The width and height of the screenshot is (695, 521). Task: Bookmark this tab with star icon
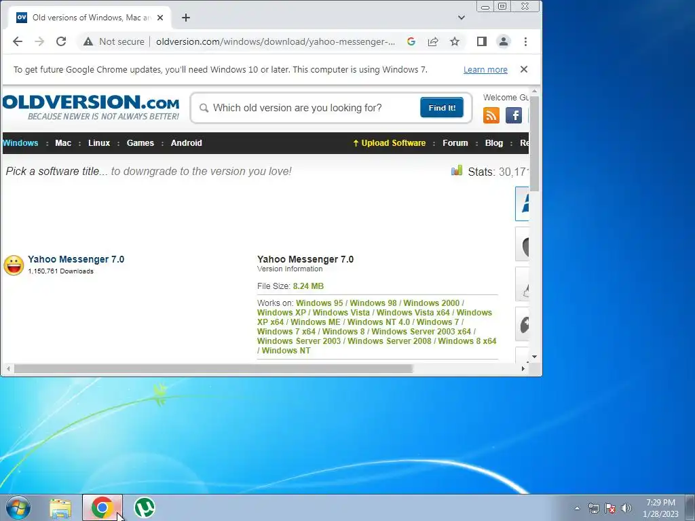tap(455, 41)
